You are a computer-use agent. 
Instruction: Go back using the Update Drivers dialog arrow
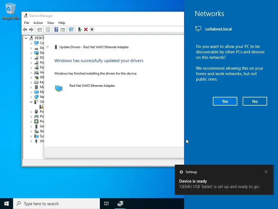point(48,47)
